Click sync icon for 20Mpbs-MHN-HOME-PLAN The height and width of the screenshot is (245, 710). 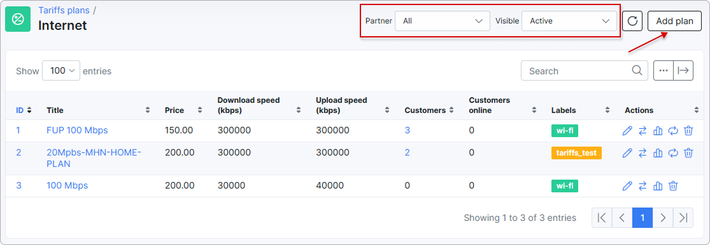(x=673, y=153)
